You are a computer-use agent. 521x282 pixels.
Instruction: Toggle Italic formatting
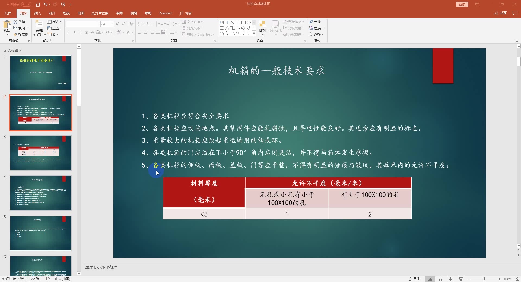pyautogui.click(x=74, y=32)
